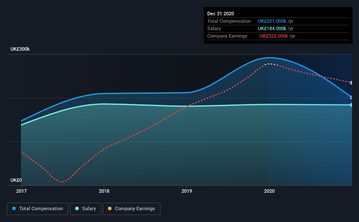
Task: Click the 2018 x-axis label
Action: [104, 191]
